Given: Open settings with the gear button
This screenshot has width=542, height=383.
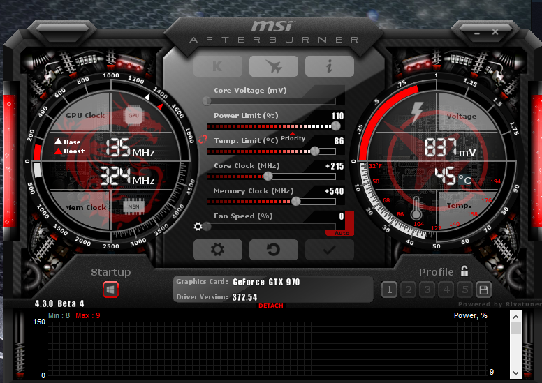Looking at the screenshot, I should pyautogui.click(x=218, y=249).
